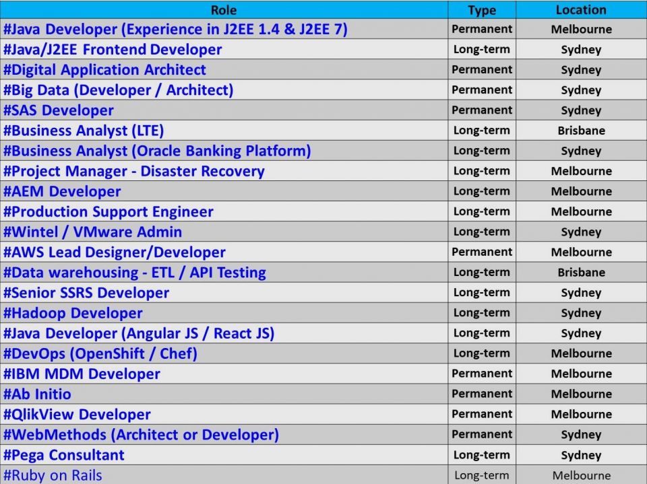Select "Melbourne" in the AWS Lead Designer/Developer row
This screenshot has height=484, width=647.
[x=582, y=252]
